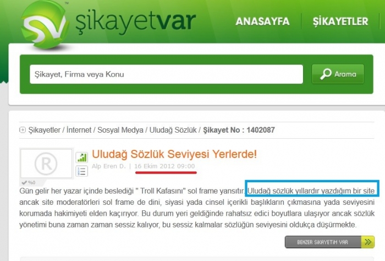This screenshot has height=261, width=385.
Task: View author Alp Eren D. profile
Action: pyautogui.click(x=108, y=166)
